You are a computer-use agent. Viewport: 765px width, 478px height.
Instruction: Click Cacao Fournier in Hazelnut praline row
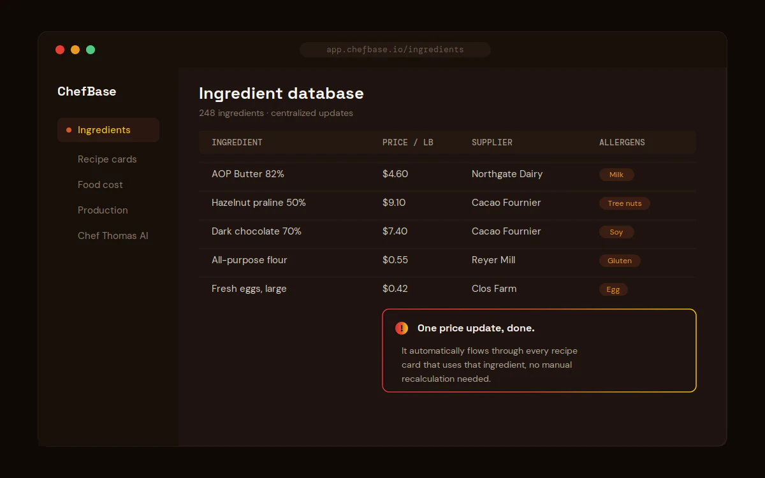pyautogui.click(x=506, y=203)
